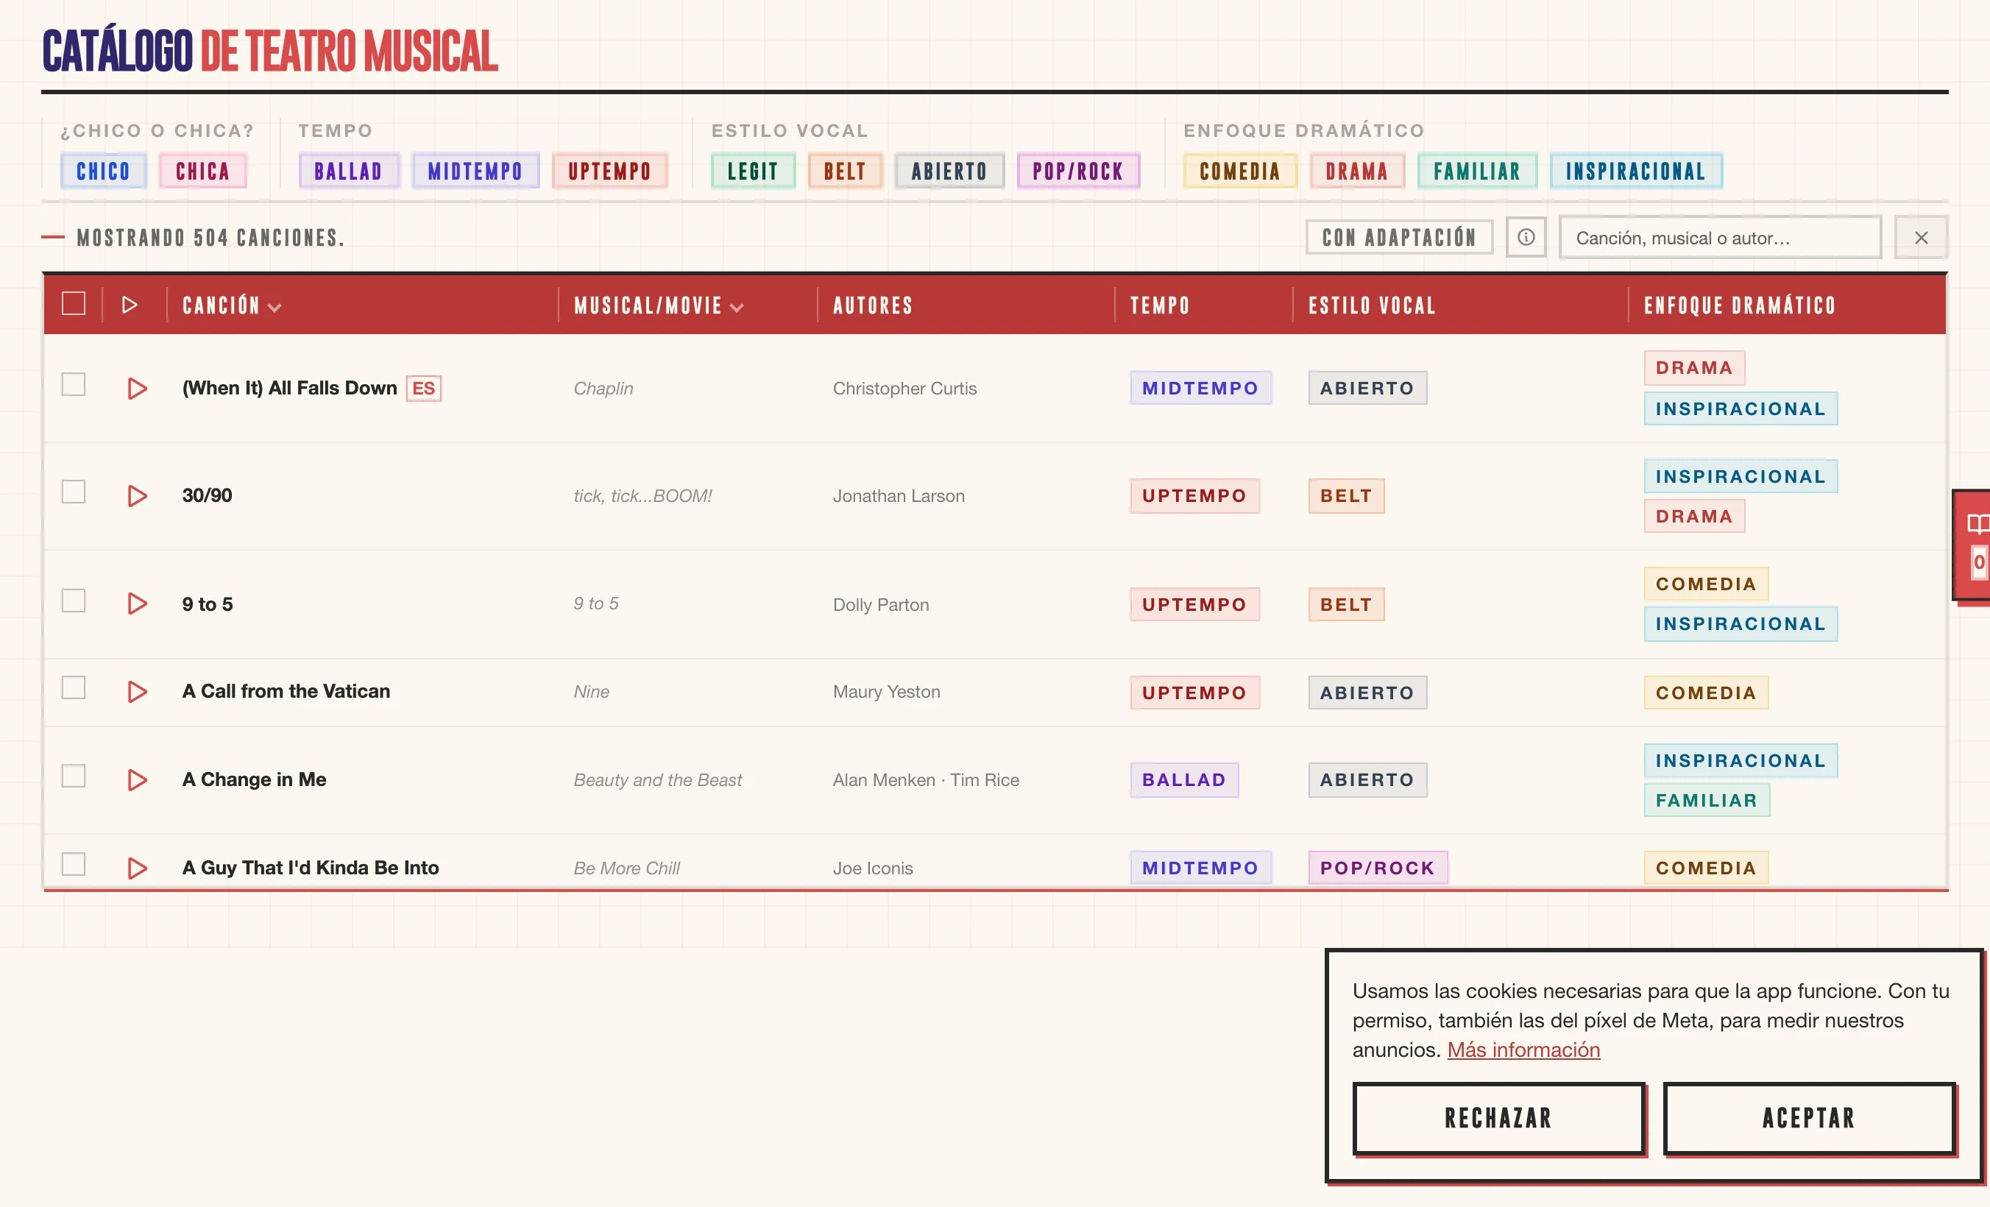Sort by the Canción column chevron

[x=275, y=308]
